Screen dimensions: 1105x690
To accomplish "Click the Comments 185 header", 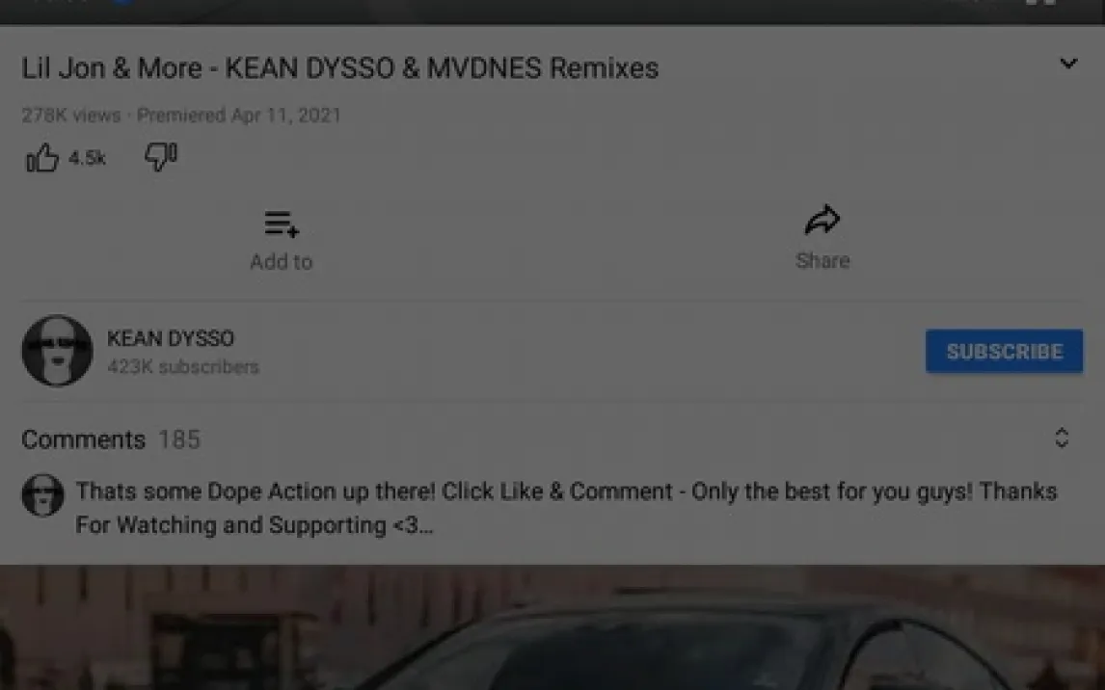I will click(111, 439).
